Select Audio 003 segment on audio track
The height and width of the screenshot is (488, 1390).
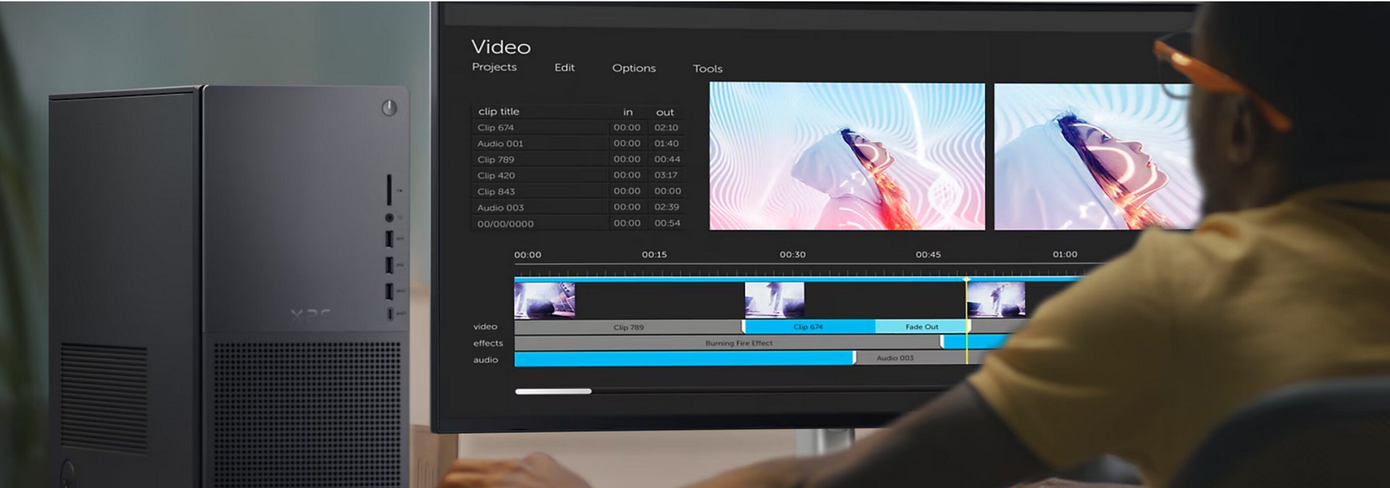click(x=895, y=358)
